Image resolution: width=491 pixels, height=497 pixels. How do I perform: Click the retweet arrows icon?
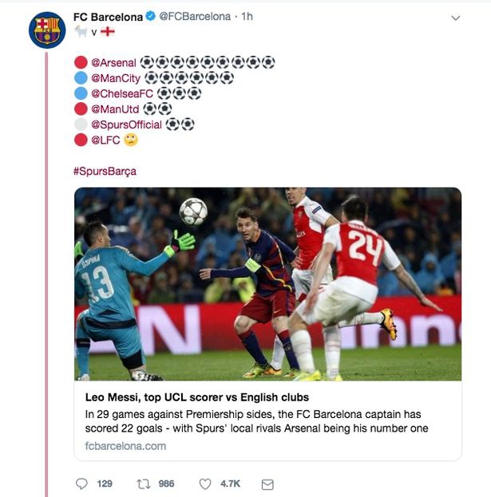point(145,483)
